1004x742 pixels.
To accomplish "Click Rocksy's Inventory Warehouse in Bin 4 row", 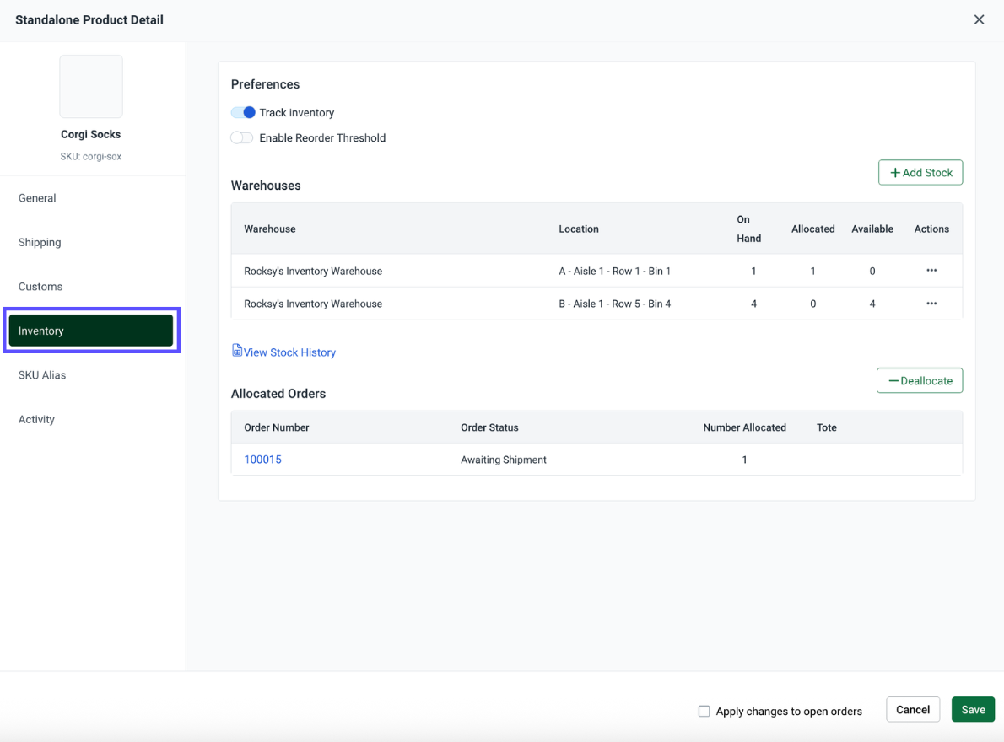I will [x=313, y=304].
